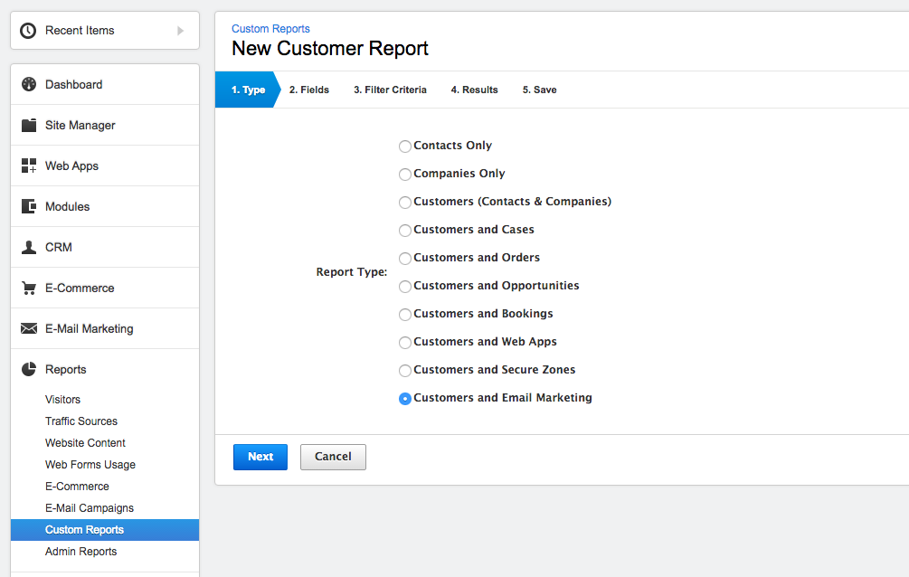909x577 pixels.
Task: Select Customers and Orders report type
Action: pos(404,258)
